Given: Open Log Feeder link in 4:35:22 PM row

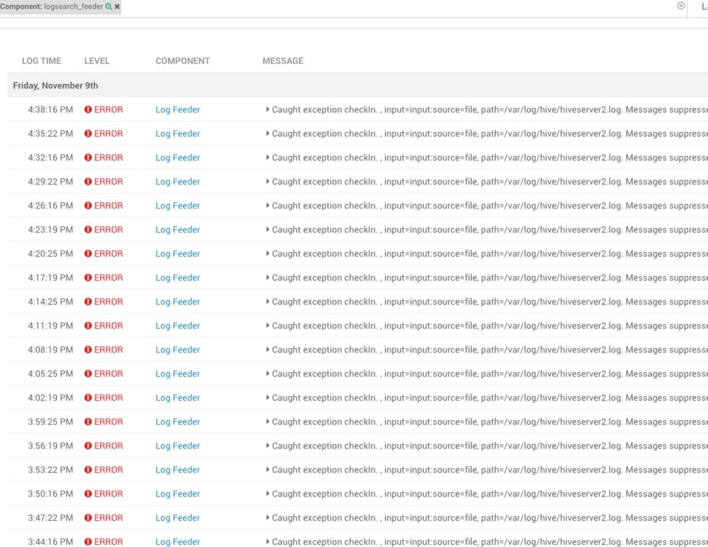Looking at the screenshot, I should pyautogui.click(x=177, y=133).
